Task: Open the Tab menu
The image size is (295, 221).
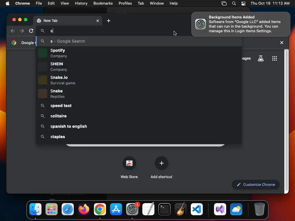Action: tap(141, 3)
